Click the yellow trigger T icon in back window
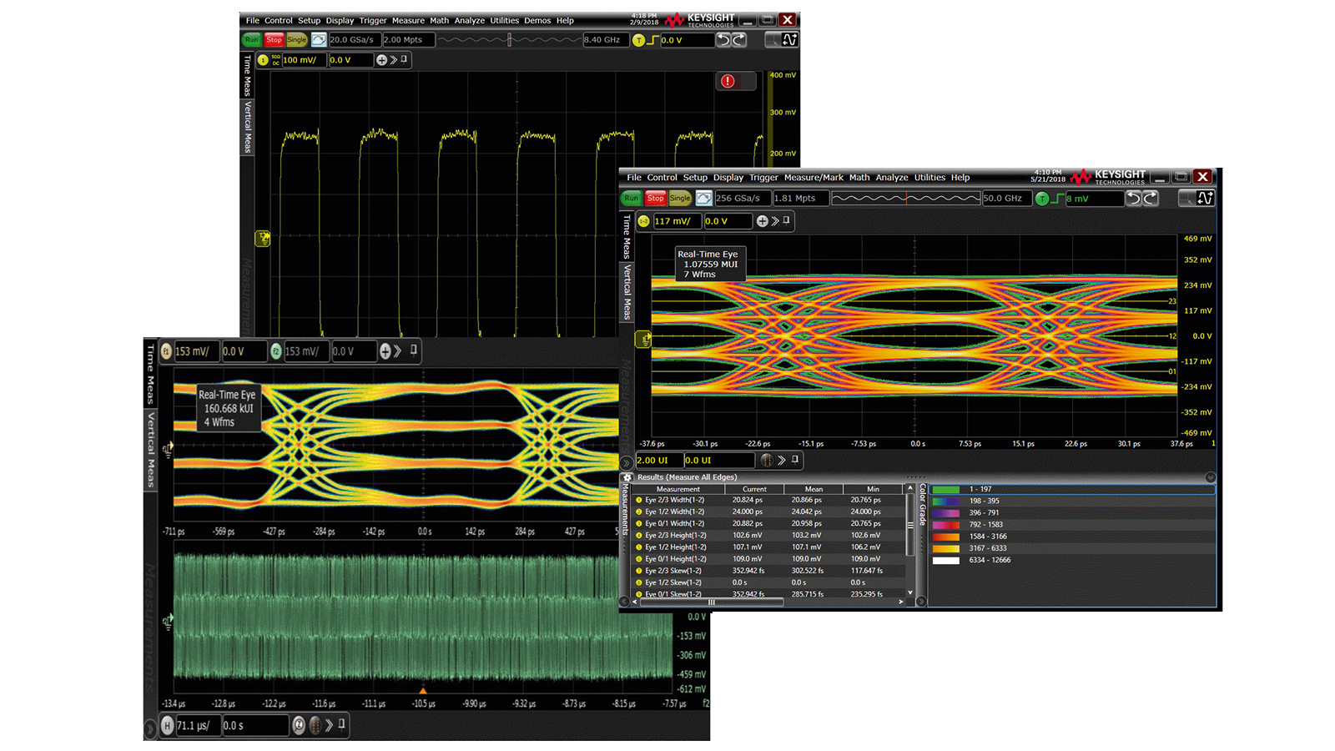 638,40
